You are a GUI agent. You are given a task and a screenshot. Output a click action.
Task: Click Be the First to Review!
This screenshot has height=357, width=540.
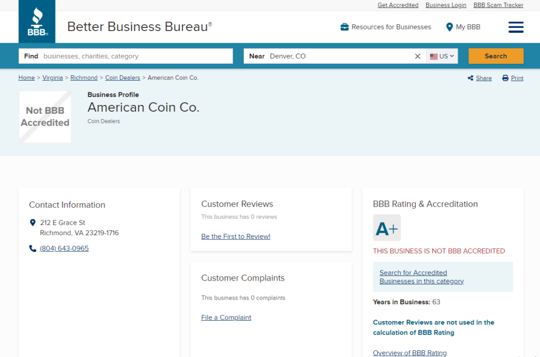pos(236,237)
